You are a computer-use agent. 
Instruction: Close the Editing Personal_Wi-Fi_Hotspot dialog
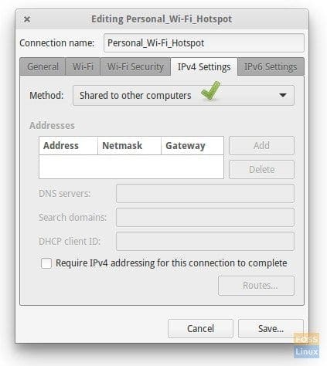click(x=27, y=19)
